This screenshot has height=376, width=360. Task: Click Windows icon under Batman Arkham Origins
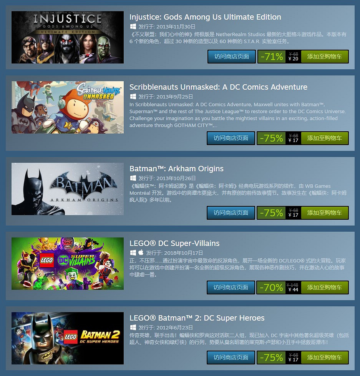click(x=133, y=178)
